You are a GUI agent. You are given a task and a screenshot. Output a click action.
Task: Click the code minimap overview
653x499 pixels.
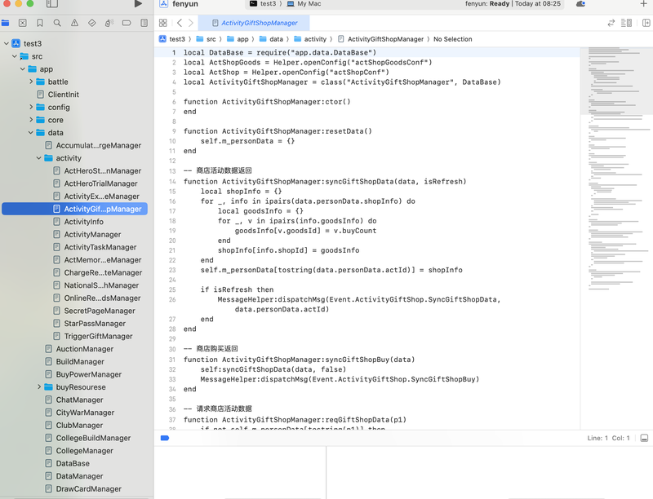click(617, 168)
